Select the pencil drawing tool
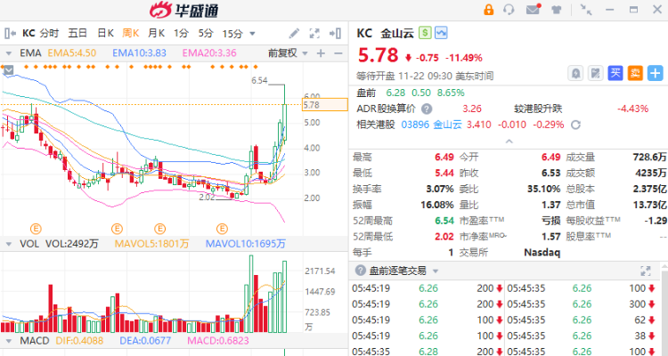Image resolution: width=668 pixels, height=356 pixels. [x=294, y=33]
